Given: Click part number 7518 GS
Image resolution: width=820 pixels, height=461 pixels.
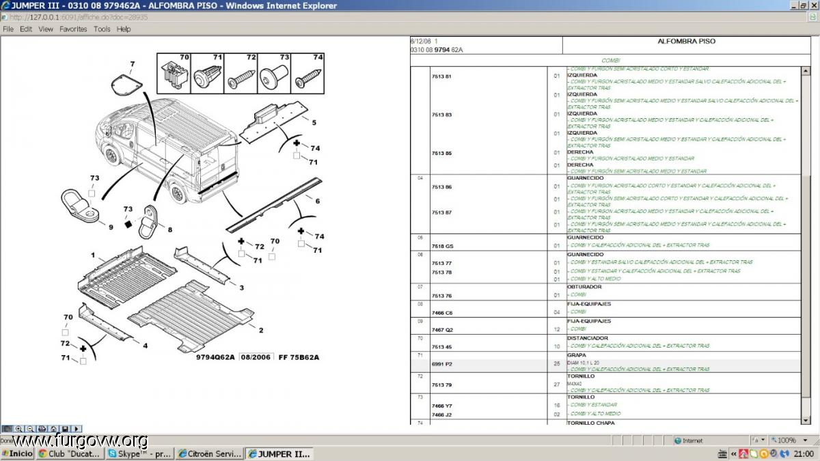Looking at the screenshot, I should click(x=442, y=246).
